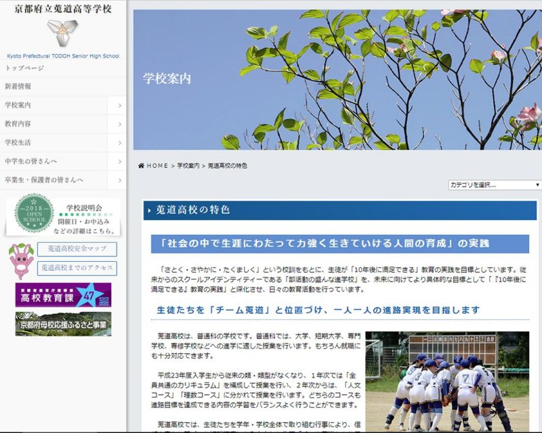The width and height of the screenshot is (542, 433).
Task: Click the pink rabbit mascot icon
Action: click(21, 260)
